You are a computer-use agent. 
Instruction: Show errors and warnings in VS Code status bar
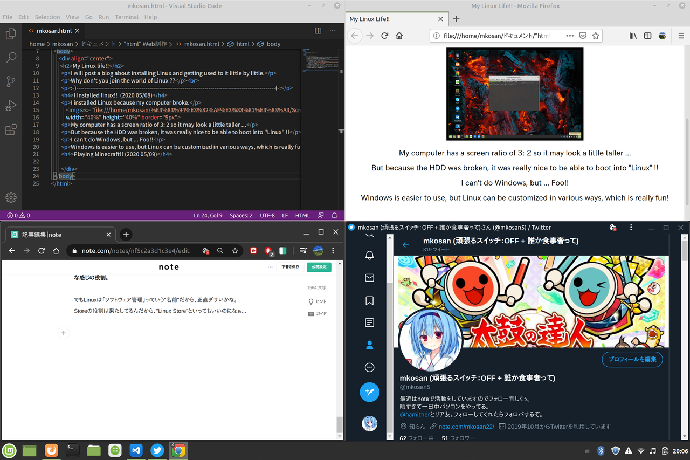18,215
